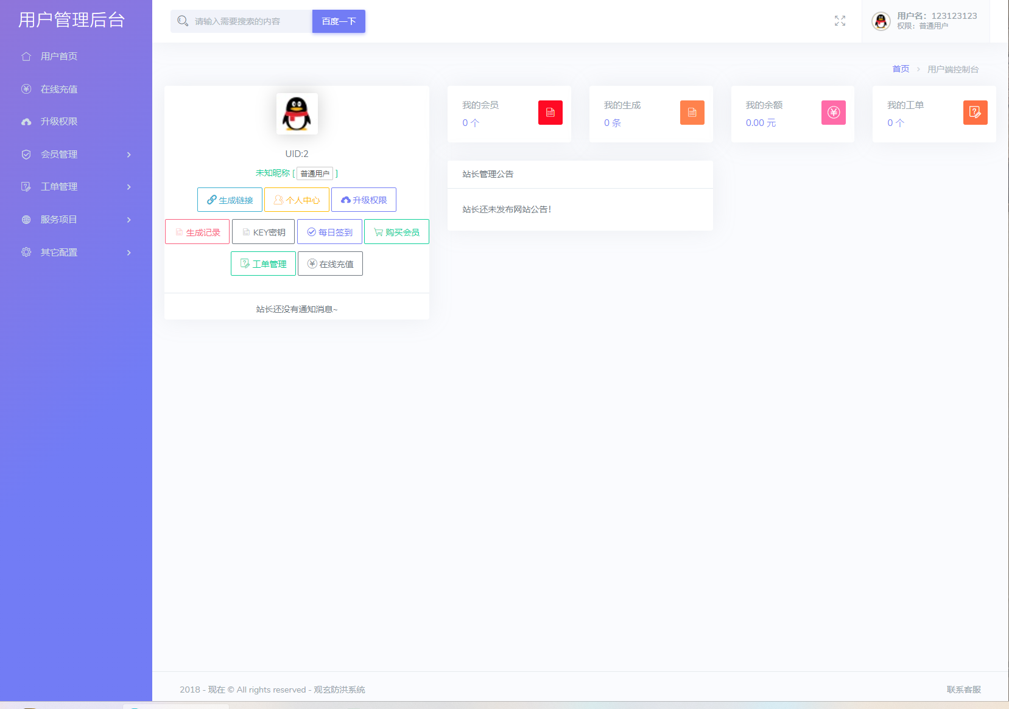Focus the search input field
Screen dimensions: 1009x709
coord(250,21)
